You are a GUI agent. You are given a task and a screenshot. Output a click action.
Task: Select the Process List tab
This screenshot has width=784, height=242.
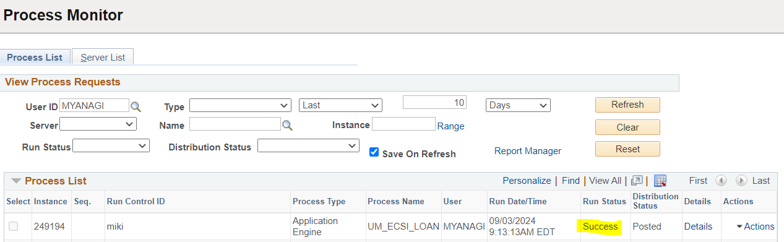35,57
